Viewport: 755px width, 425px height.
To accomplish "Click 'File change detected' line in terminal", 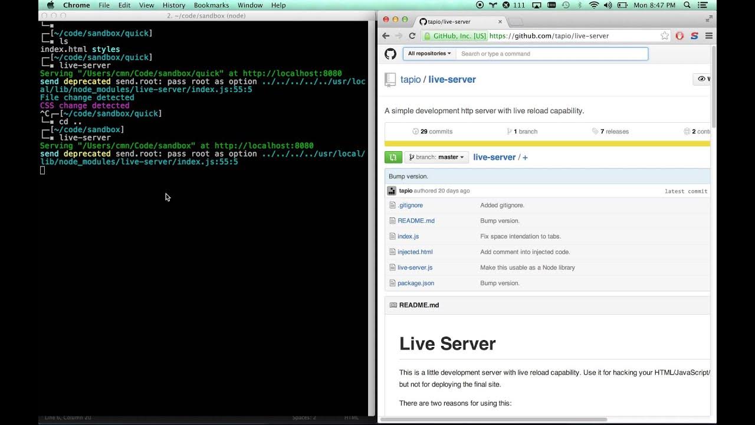I will tap(87, 97).
